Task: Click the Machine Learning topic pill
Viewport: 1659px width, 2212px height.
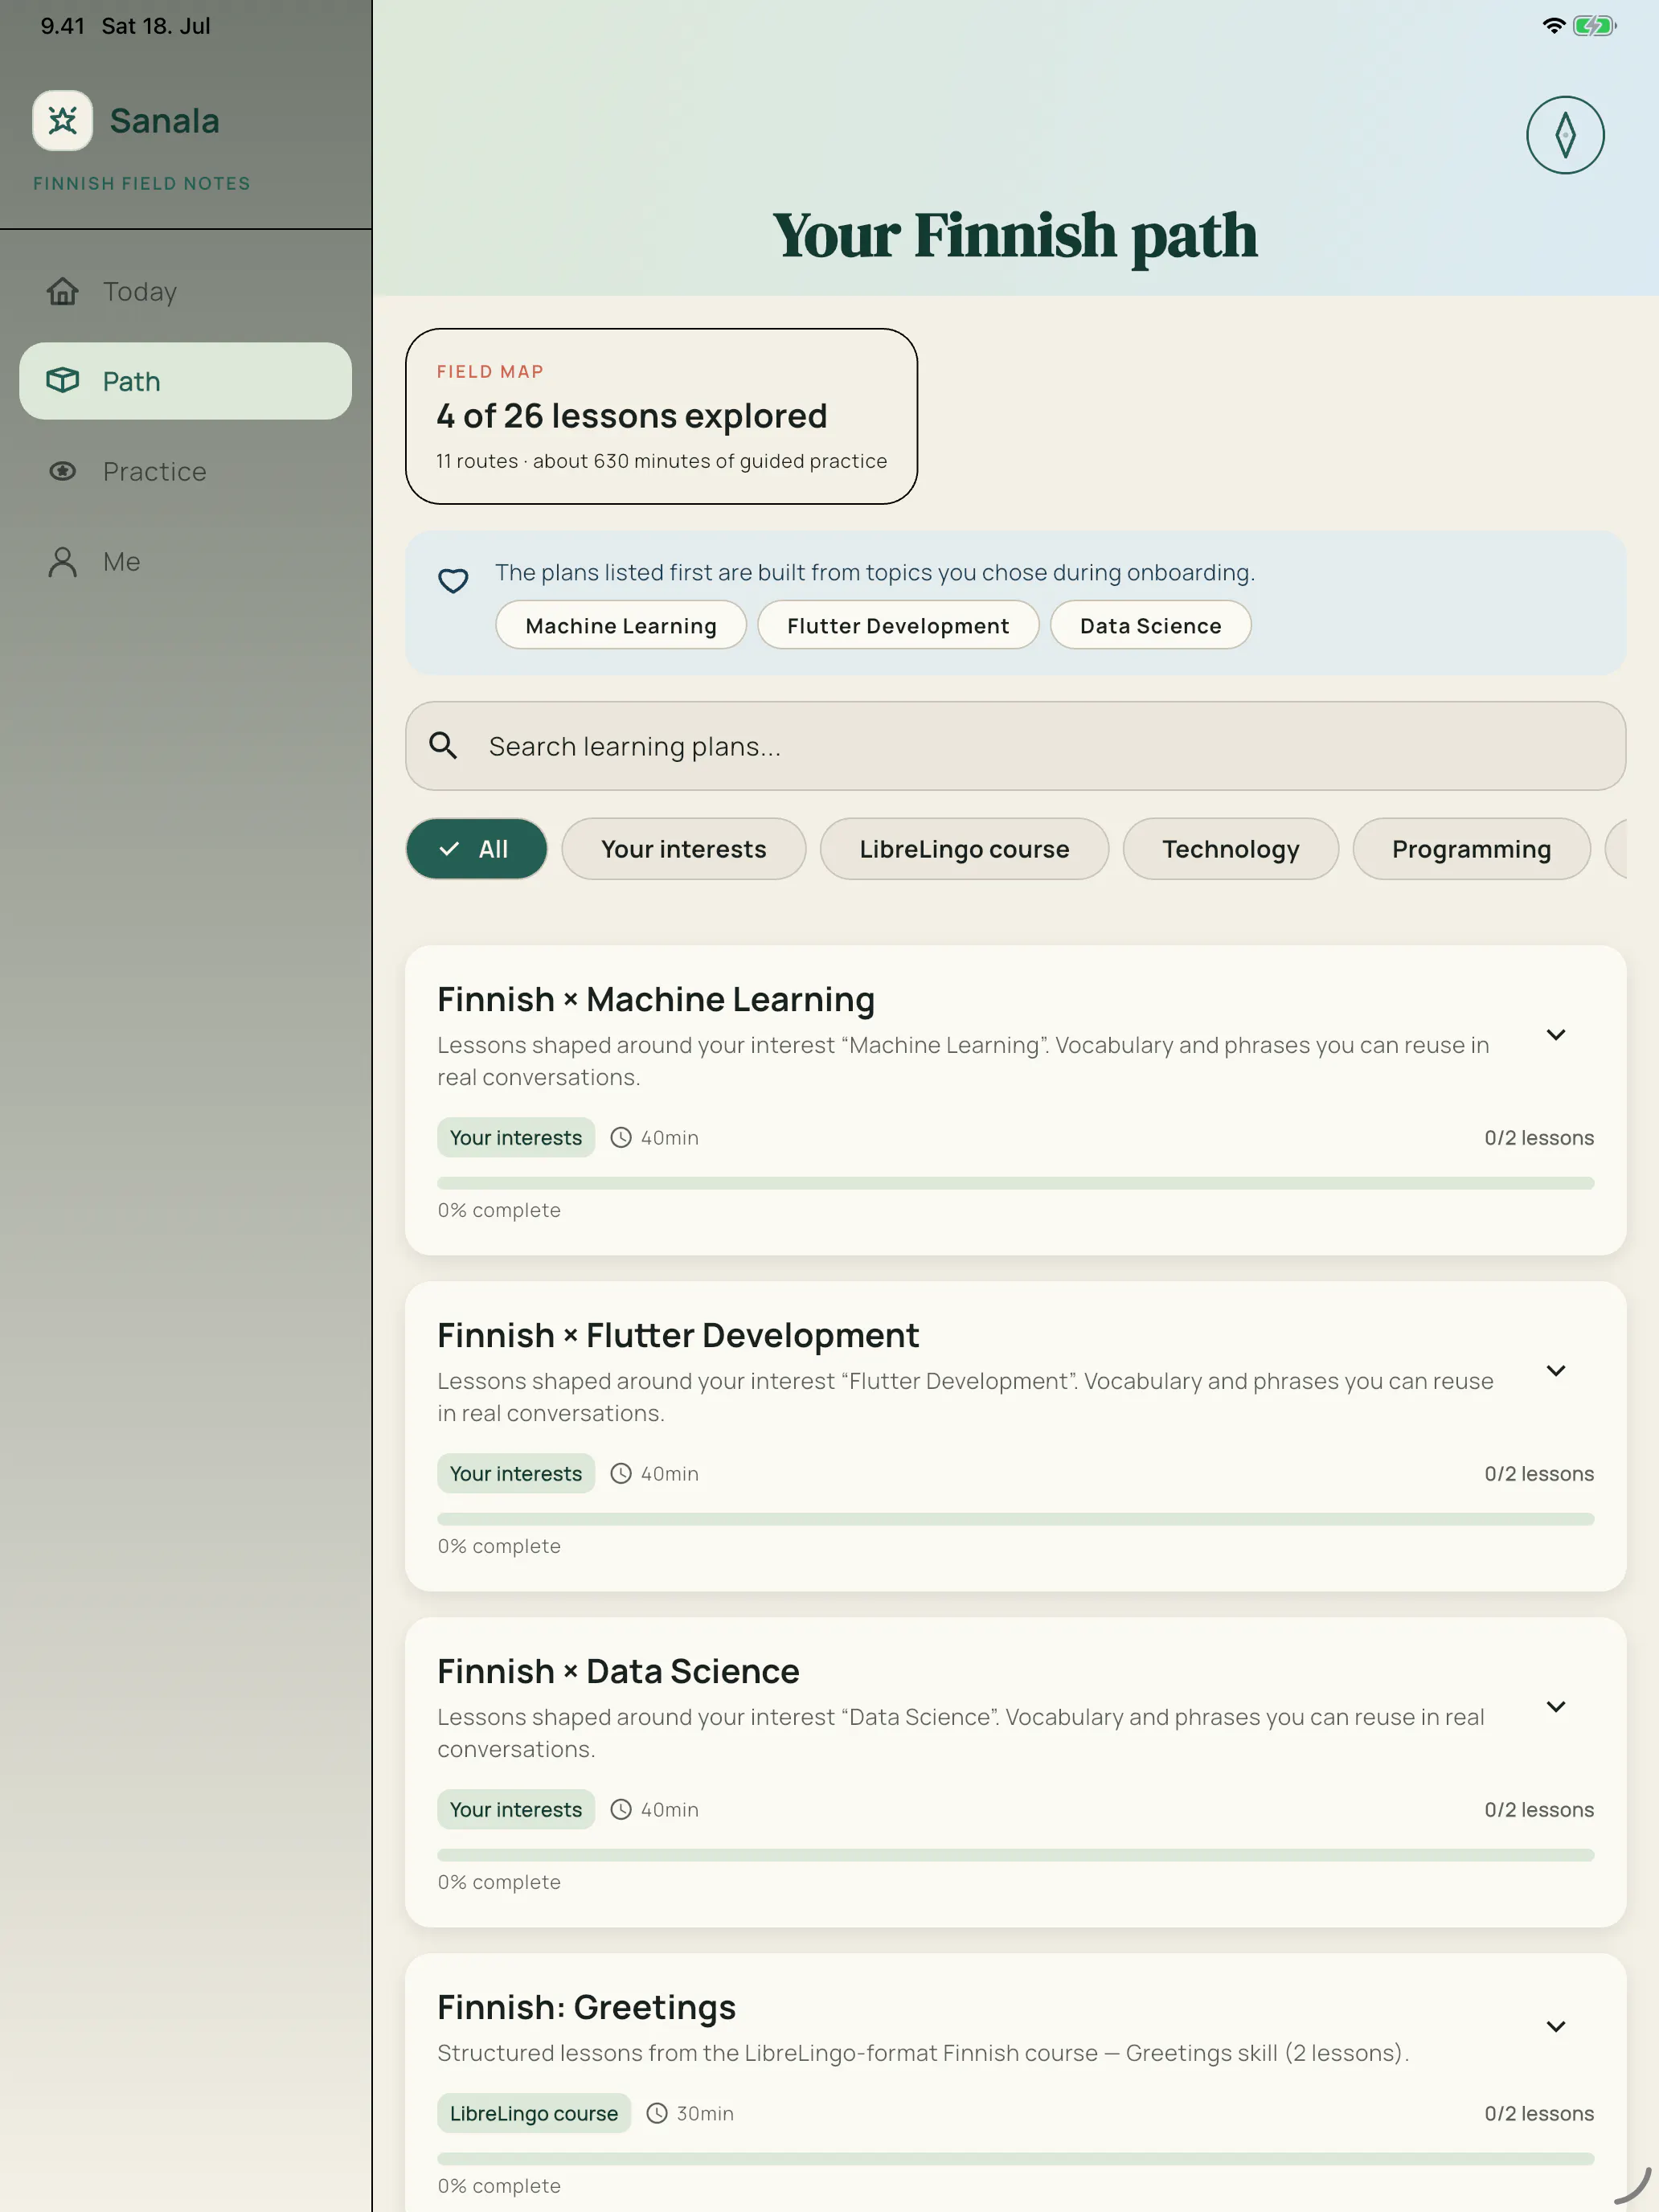Action: [621, 625]
